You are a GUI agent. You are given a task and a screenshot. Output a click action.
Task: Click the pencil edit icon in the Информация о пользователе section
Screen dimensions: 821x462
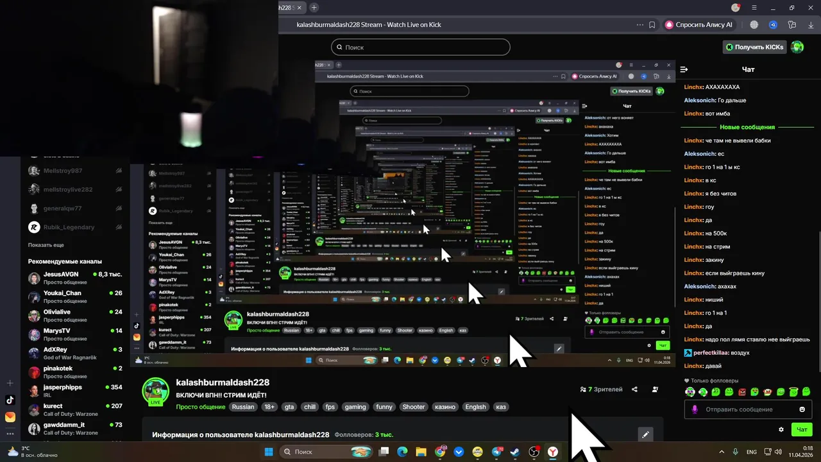646,434
